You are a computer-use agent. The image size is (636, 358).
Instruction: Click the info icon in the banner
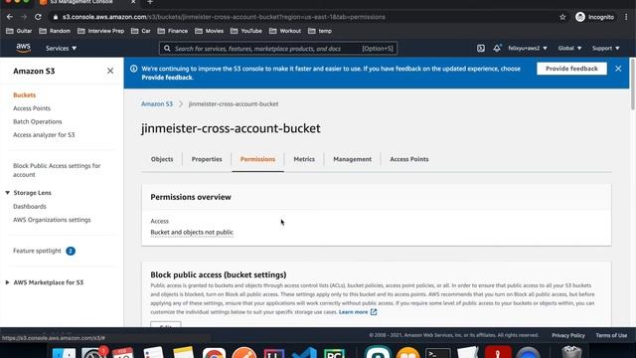point(133,69)
